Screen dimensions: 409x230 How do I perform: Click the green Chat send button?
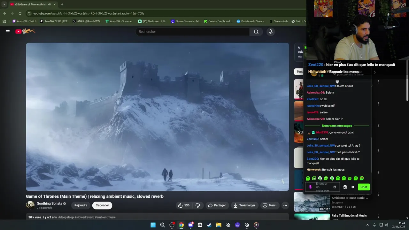click(364, 187)
